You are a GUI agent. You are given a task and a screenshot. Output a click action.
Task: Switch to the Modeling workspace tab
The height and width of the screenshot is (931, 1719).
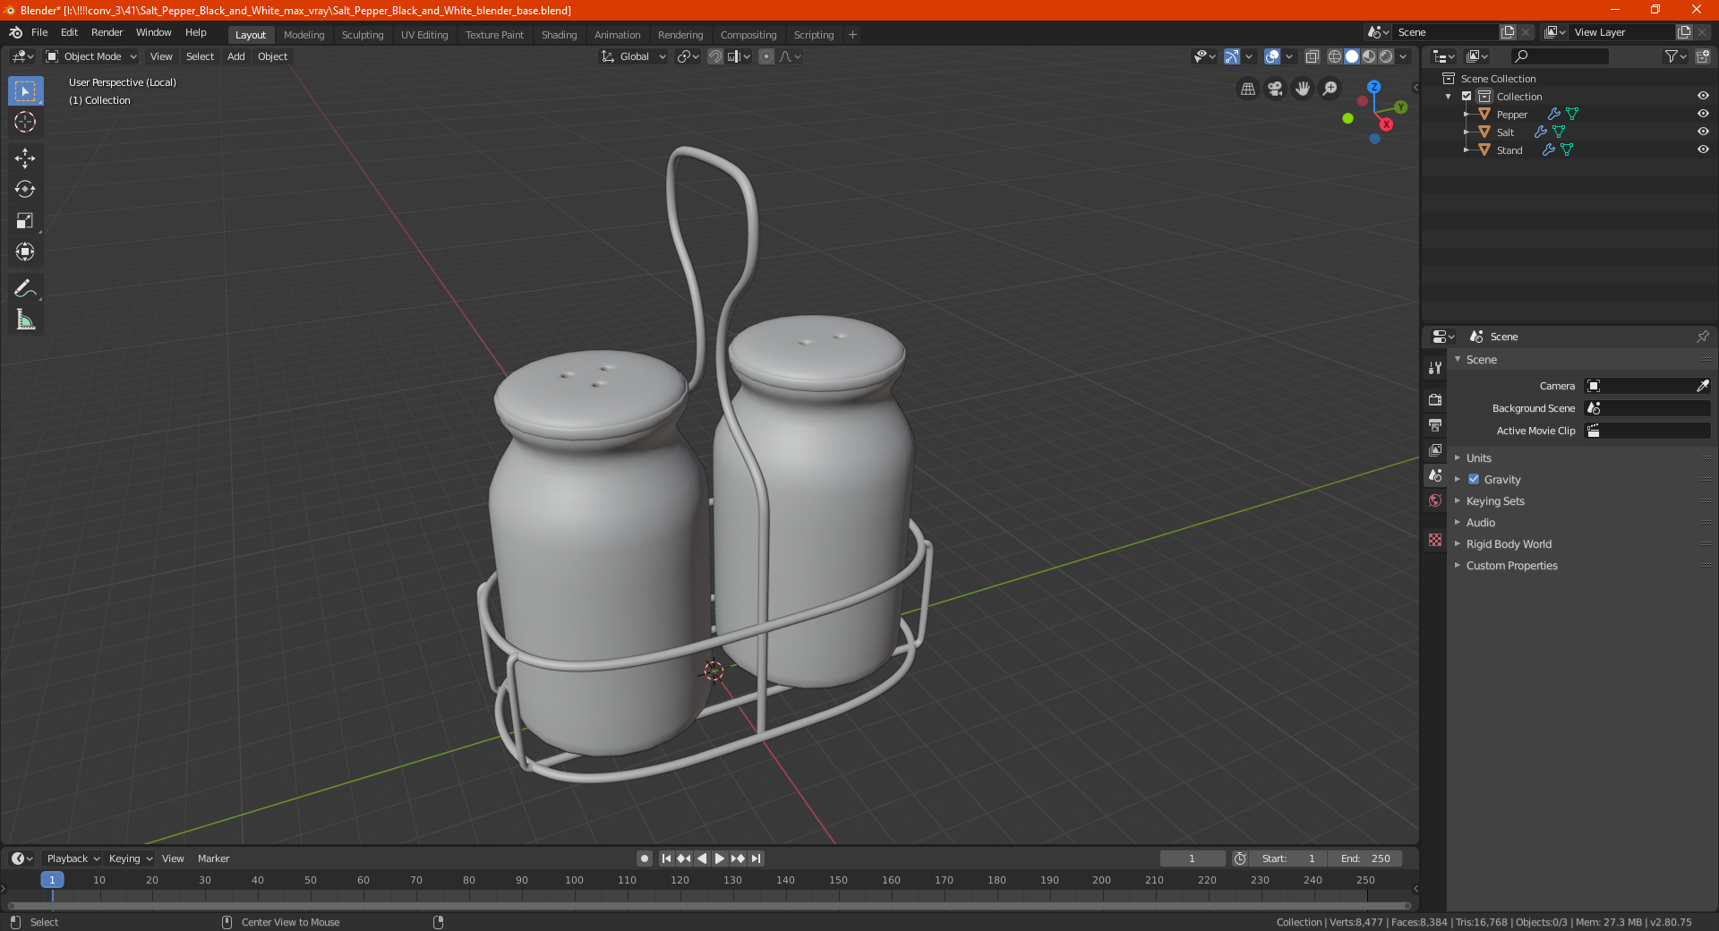coord(304,35)
